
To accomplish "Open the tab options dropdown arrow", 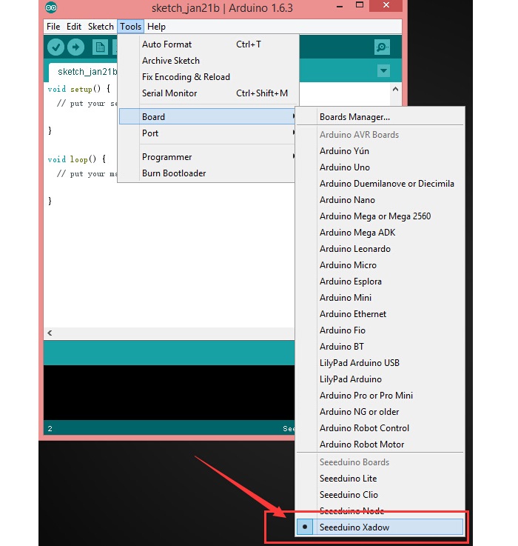I will [x=383, y=71].
